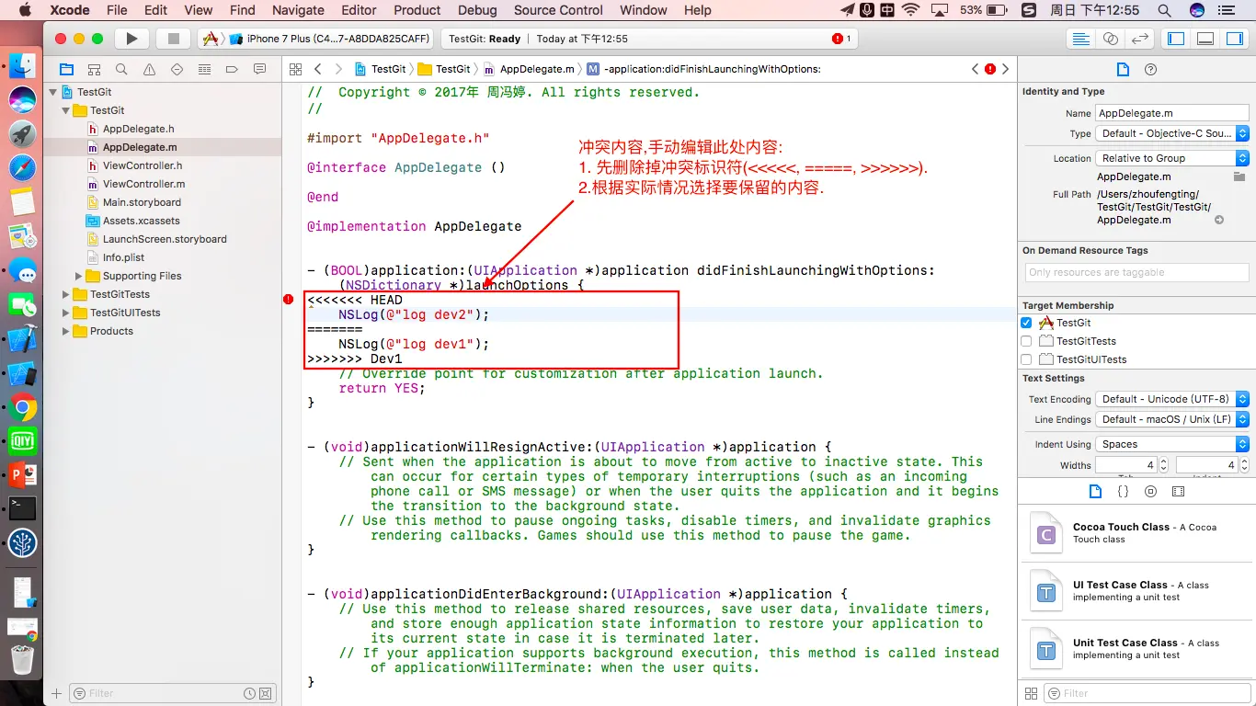The height and width of the screenshot is (706, 1256).
Task: Expand the Products group
Action: (66, 331)
